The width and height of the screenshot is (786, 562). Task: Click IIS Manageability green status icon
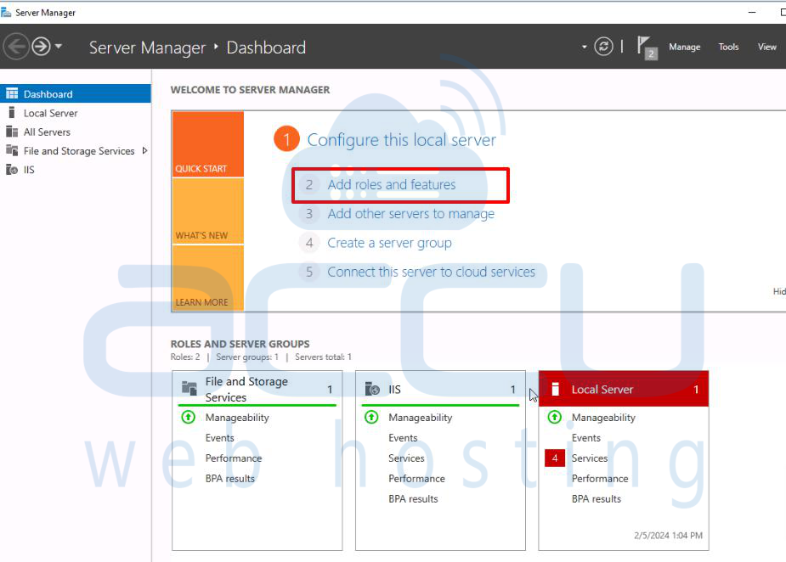point(371,417)
